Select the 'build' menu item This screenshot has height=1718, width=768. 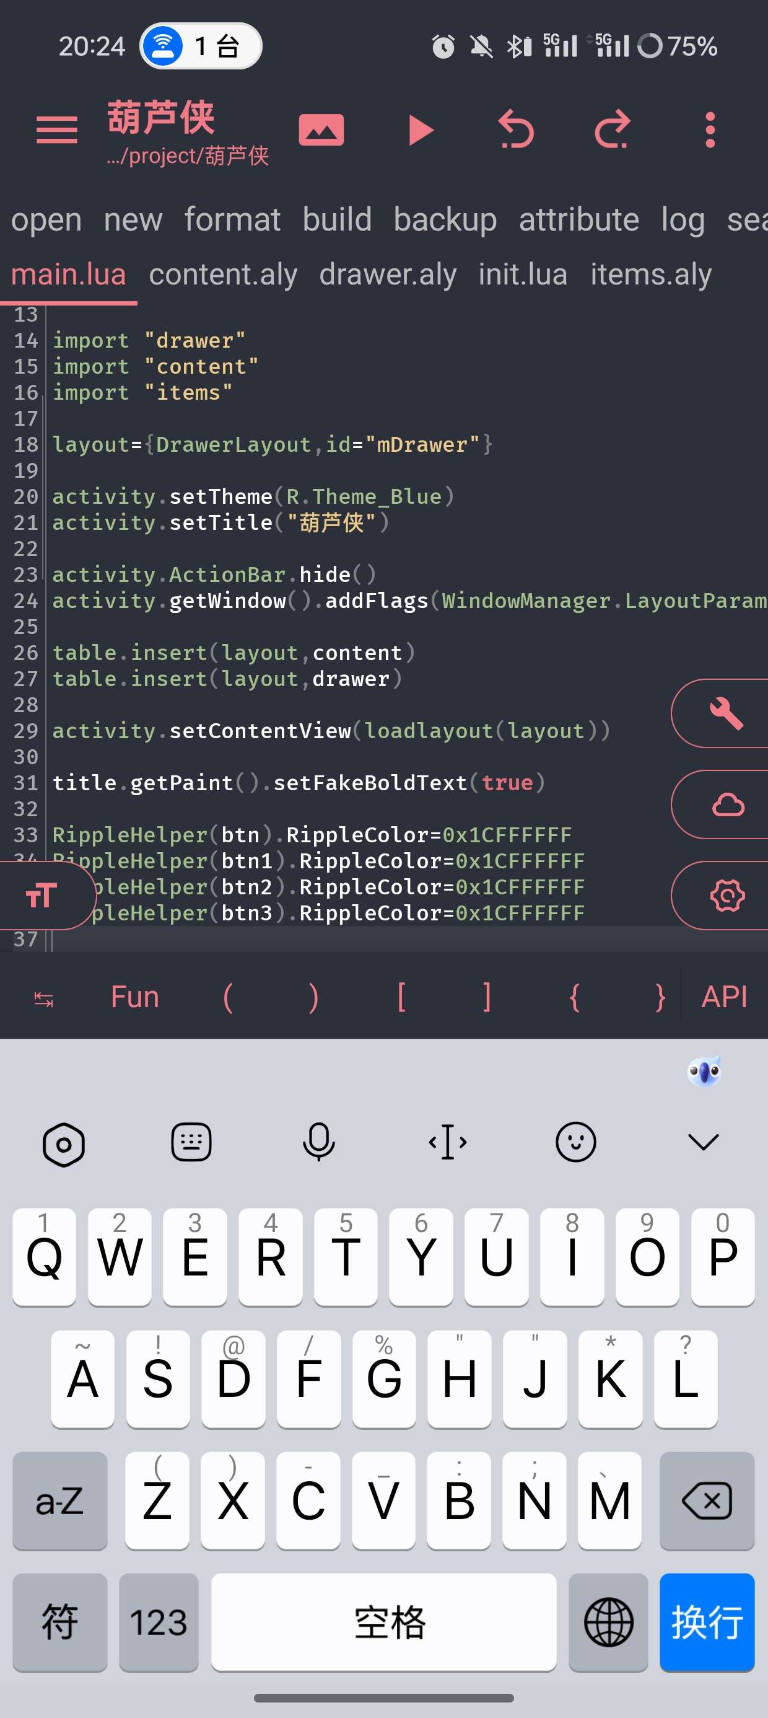(x=337, y=219)
